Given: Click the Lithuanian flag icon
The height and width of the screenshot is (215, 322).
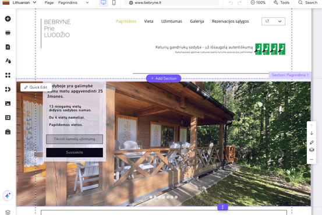Looking at the screenshot, I should [x=6, y=3].
